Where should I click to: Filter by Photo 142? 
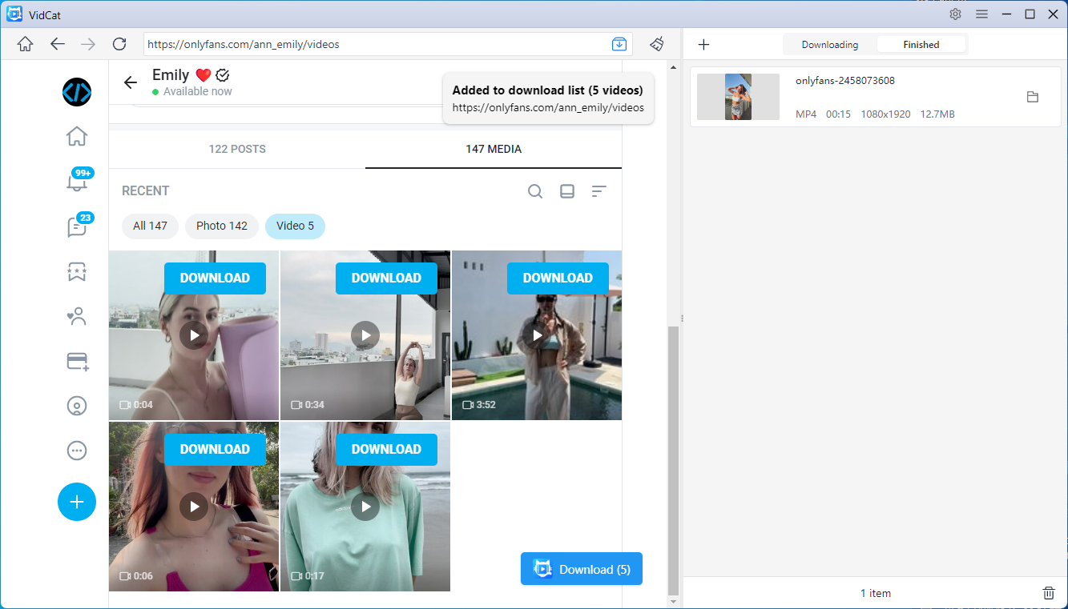pos(222,226)
